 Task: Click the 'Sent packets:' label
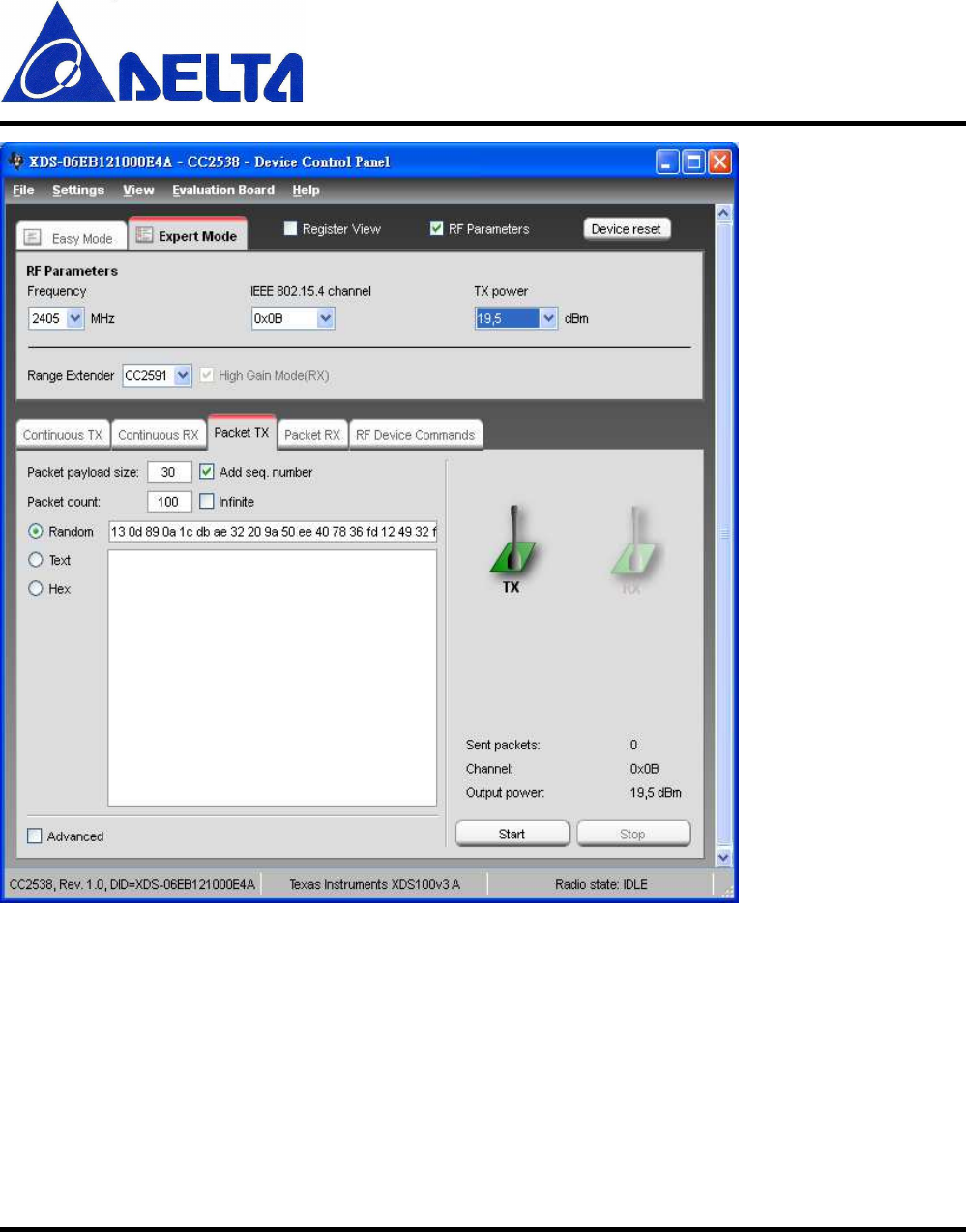503,745
